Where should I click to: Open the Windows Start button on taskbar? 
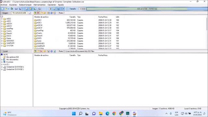(x=74, y=113)
